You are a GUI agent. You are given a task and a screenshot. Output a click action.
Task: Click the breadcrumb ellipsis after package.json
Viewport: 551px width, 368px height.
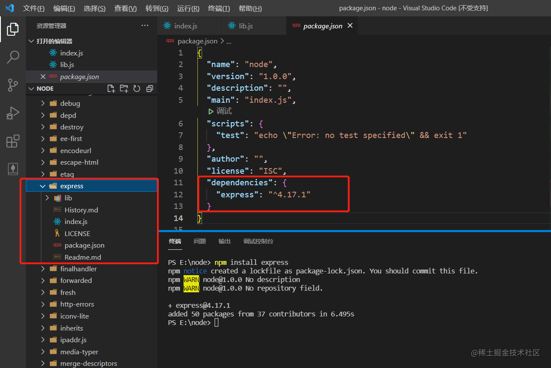click(x=229, y=41)
